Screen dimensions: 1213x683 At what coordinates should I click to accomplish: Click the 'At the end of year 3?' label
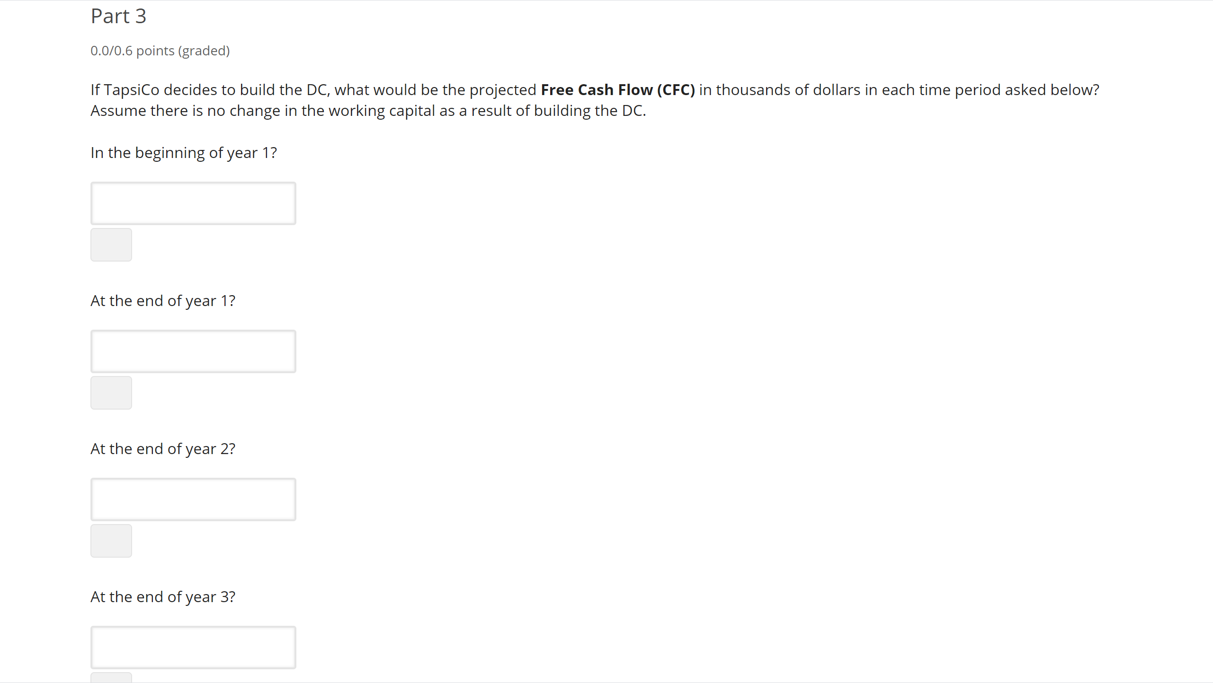point(163,596)
